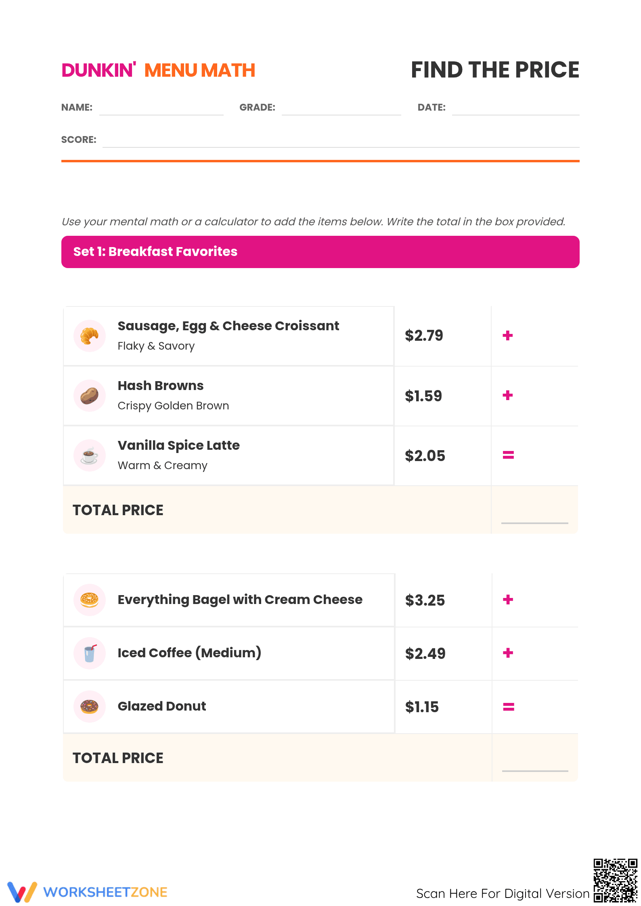The width and height of the screenshot is (641, 906).
Task: Click the croissant icon
Action: point(90,336)
